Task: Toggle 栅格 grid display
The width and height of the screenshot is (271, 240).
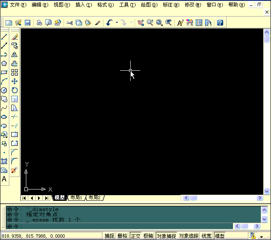Action: [x=123, y=236]
